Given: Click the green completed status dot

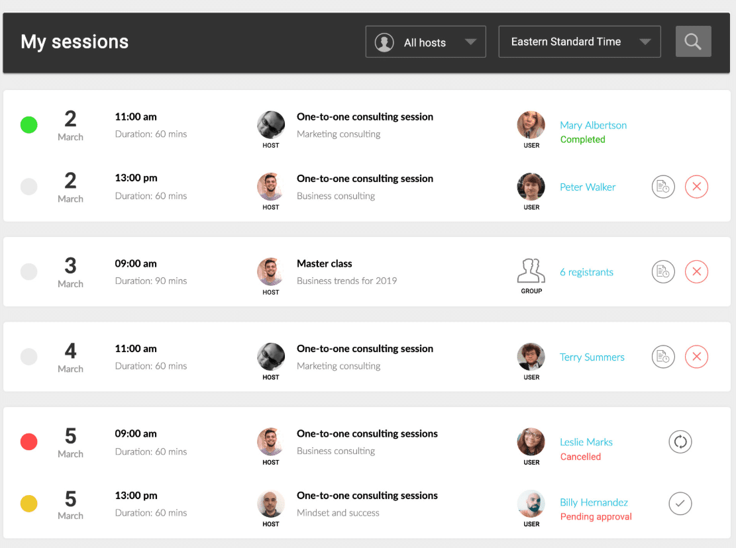Looking at the screenshot, I should click(x=29, y=124).
